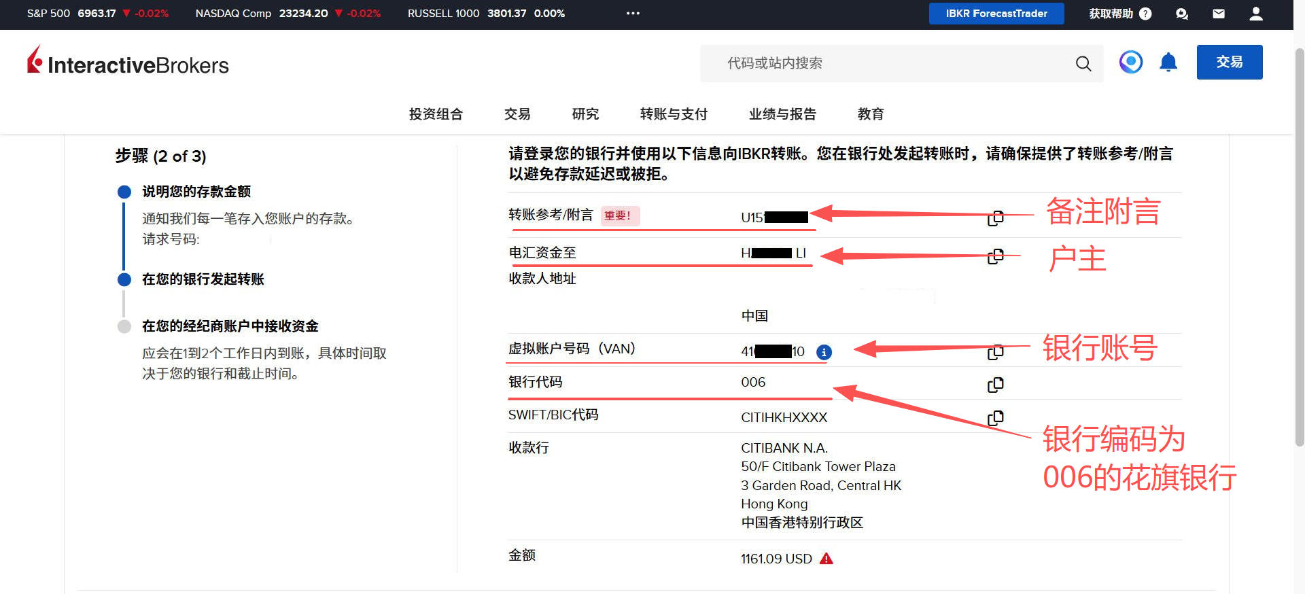Viewport: 1305px width, 594px height.
Task: Open the 转账与支付 menu
Action: [674, 114]
